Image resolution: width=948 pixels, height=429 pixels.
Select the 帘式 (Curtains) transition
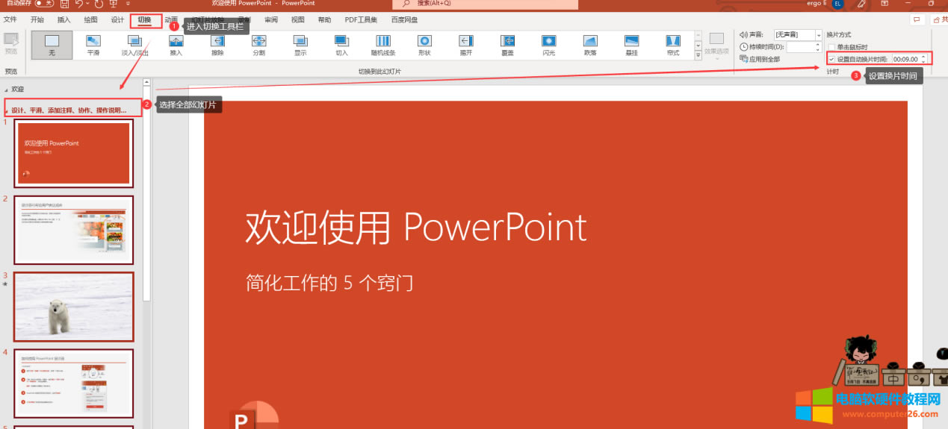(x=673, y=44)
